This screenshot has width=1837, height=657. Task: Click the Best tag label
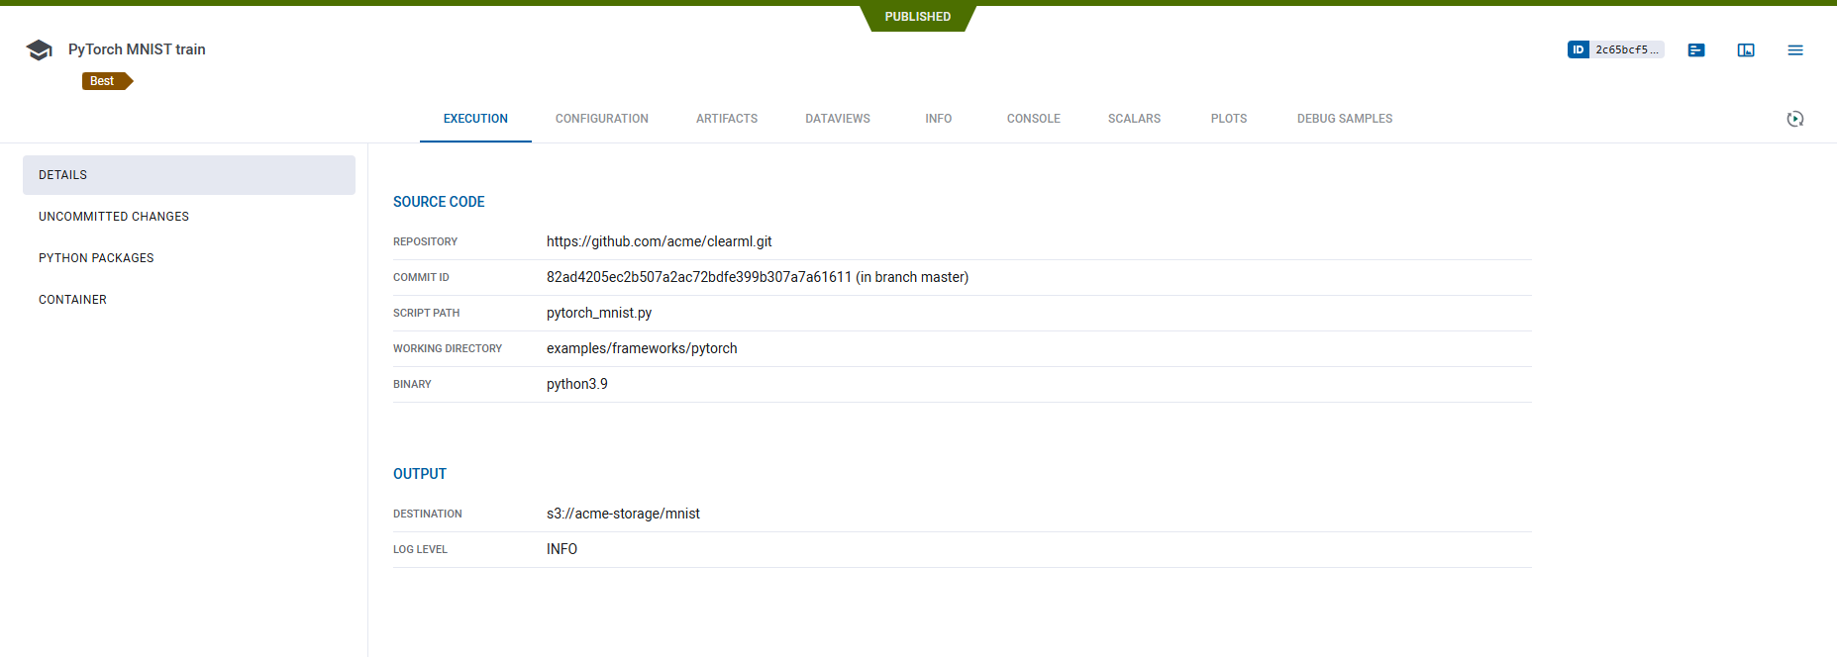point(104,81)
